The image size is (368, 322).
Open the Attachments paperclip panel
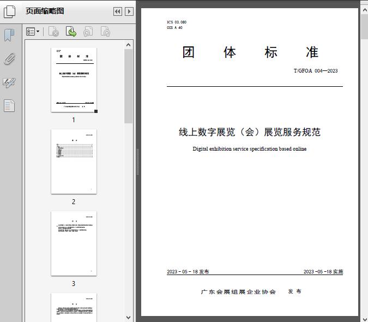click(x=9, y=59)
